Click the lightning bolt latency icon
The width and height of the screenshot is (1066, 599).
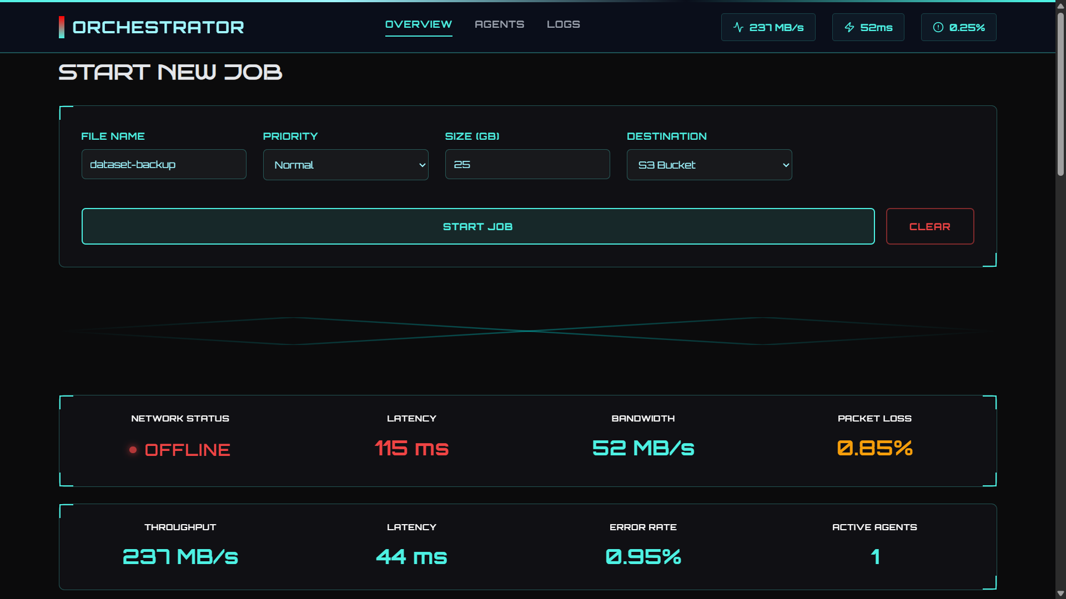pos(849,27)
